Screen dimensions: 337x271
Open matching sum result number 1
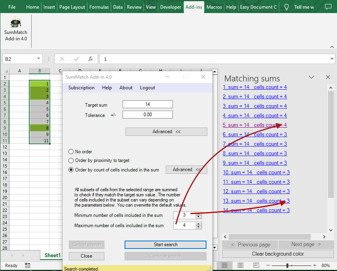pos(255,87)
